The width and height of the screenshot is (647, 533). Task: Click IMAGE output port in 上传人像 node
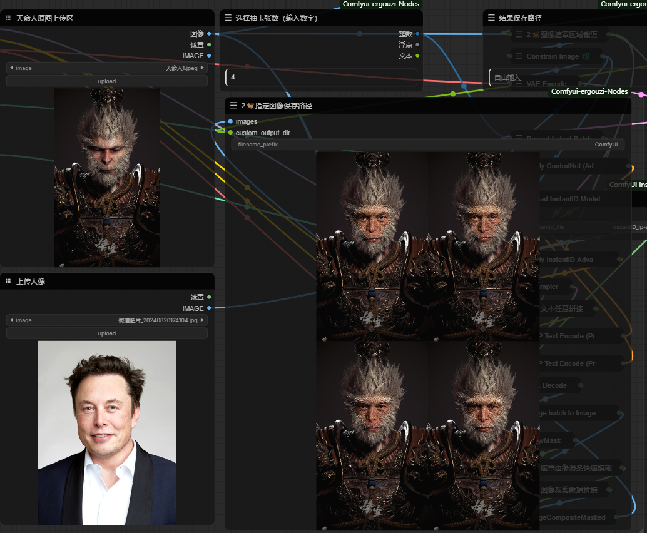[x=209, y=308]
